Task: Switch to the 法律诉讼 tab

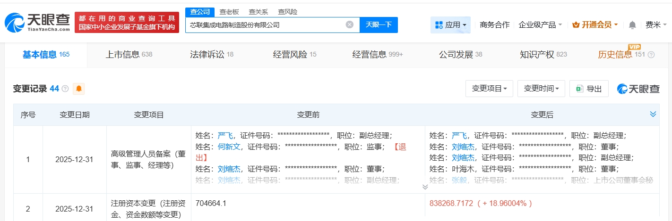Action: (211, 54)
